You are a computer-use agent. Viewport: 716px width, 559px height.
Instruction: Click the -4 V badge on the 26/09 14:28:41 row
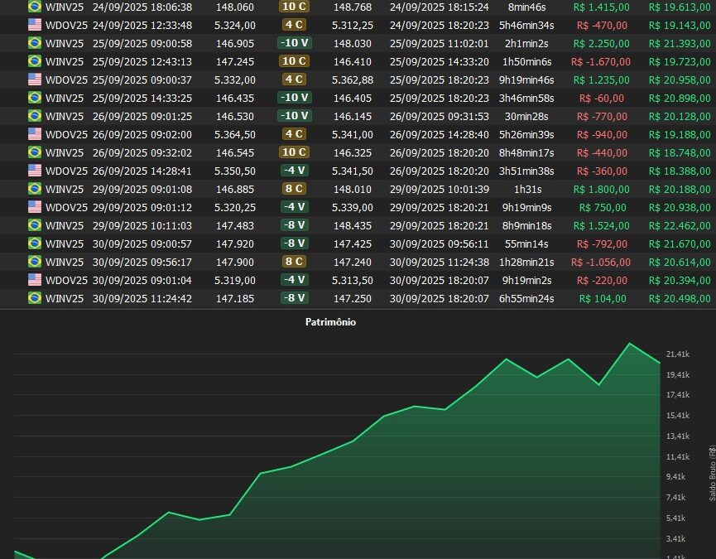tap(294, 171)
